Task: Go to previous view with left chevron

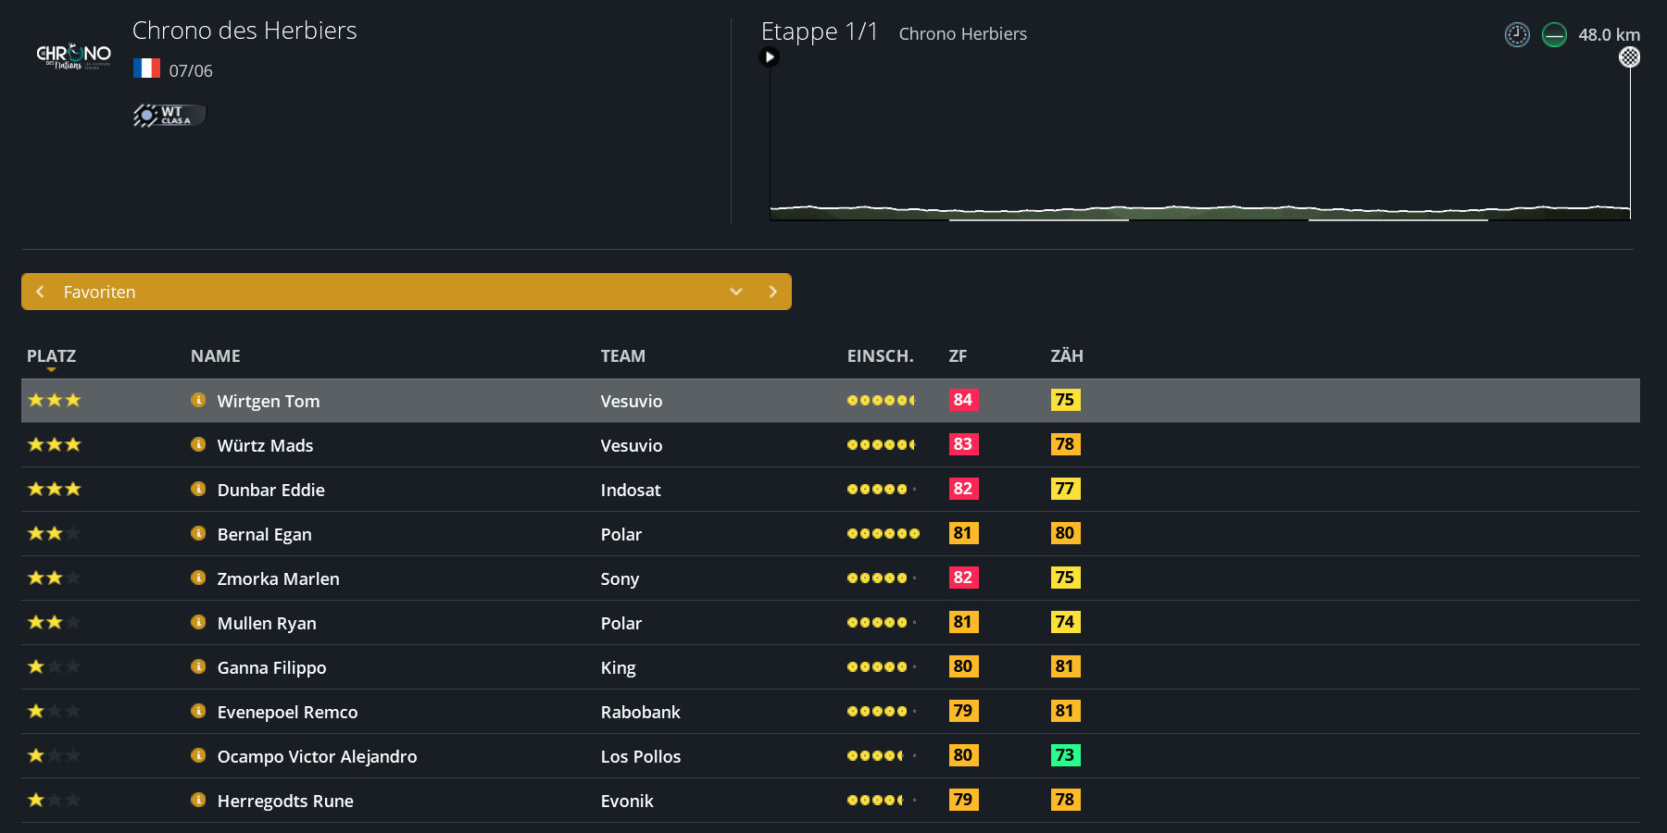Action: [x=41, y=292]
